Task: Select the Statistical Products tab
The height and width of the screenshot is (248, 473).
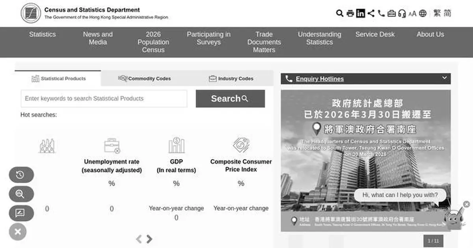Action: 58,78
